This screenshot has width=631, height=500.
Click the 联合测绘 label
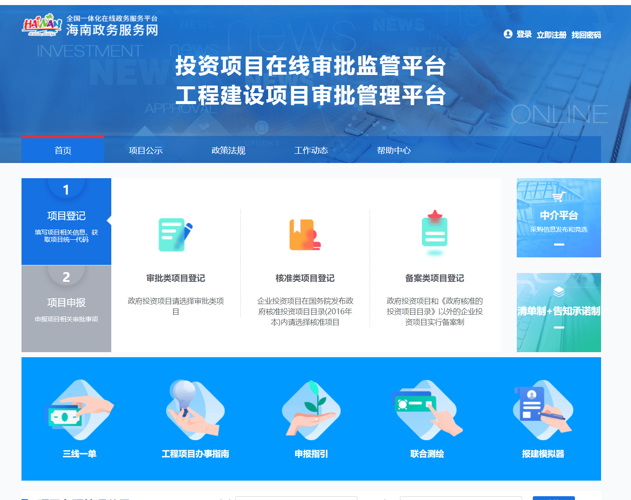427,454
